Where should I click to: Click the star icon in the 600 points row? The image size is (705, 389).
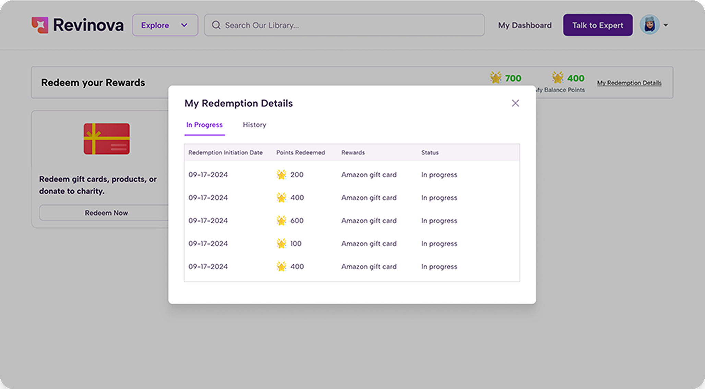[x=282, y=221]
